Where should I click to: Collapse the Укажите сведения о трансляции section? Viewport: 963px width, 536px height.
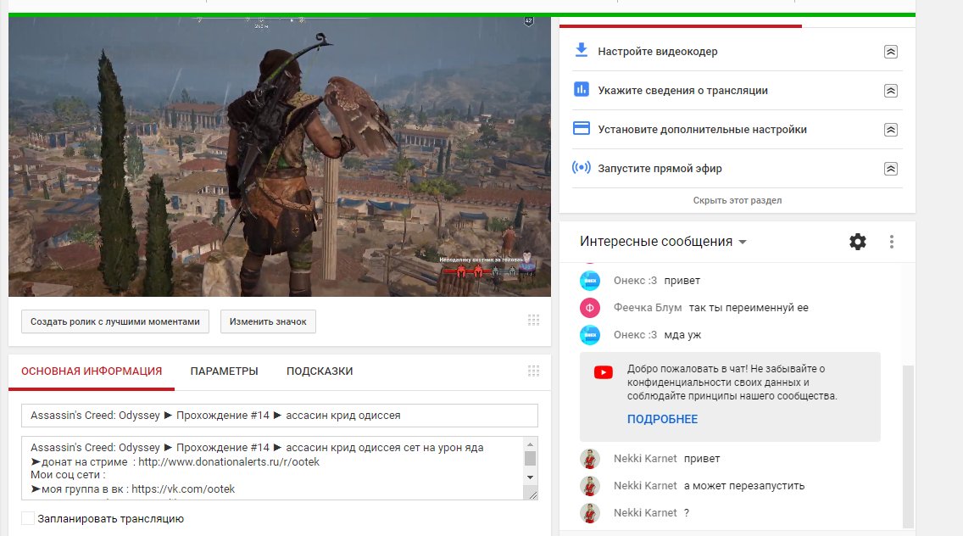coord(891,91)
